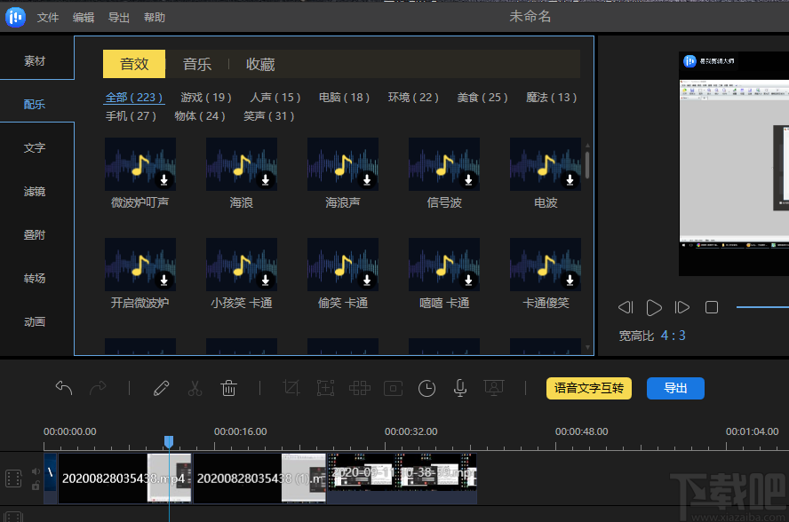The height and width of the screenshot is (522, 789).
Task: Filter by 人声 ( 15 ) category
Action: tap(275, 97)
